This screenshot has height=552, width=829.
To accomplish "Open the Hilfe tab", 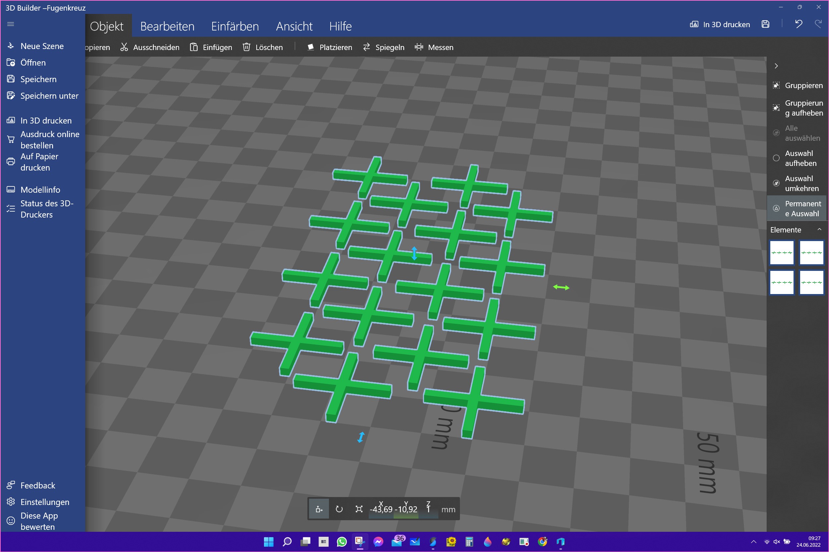I will coord(341,26).
